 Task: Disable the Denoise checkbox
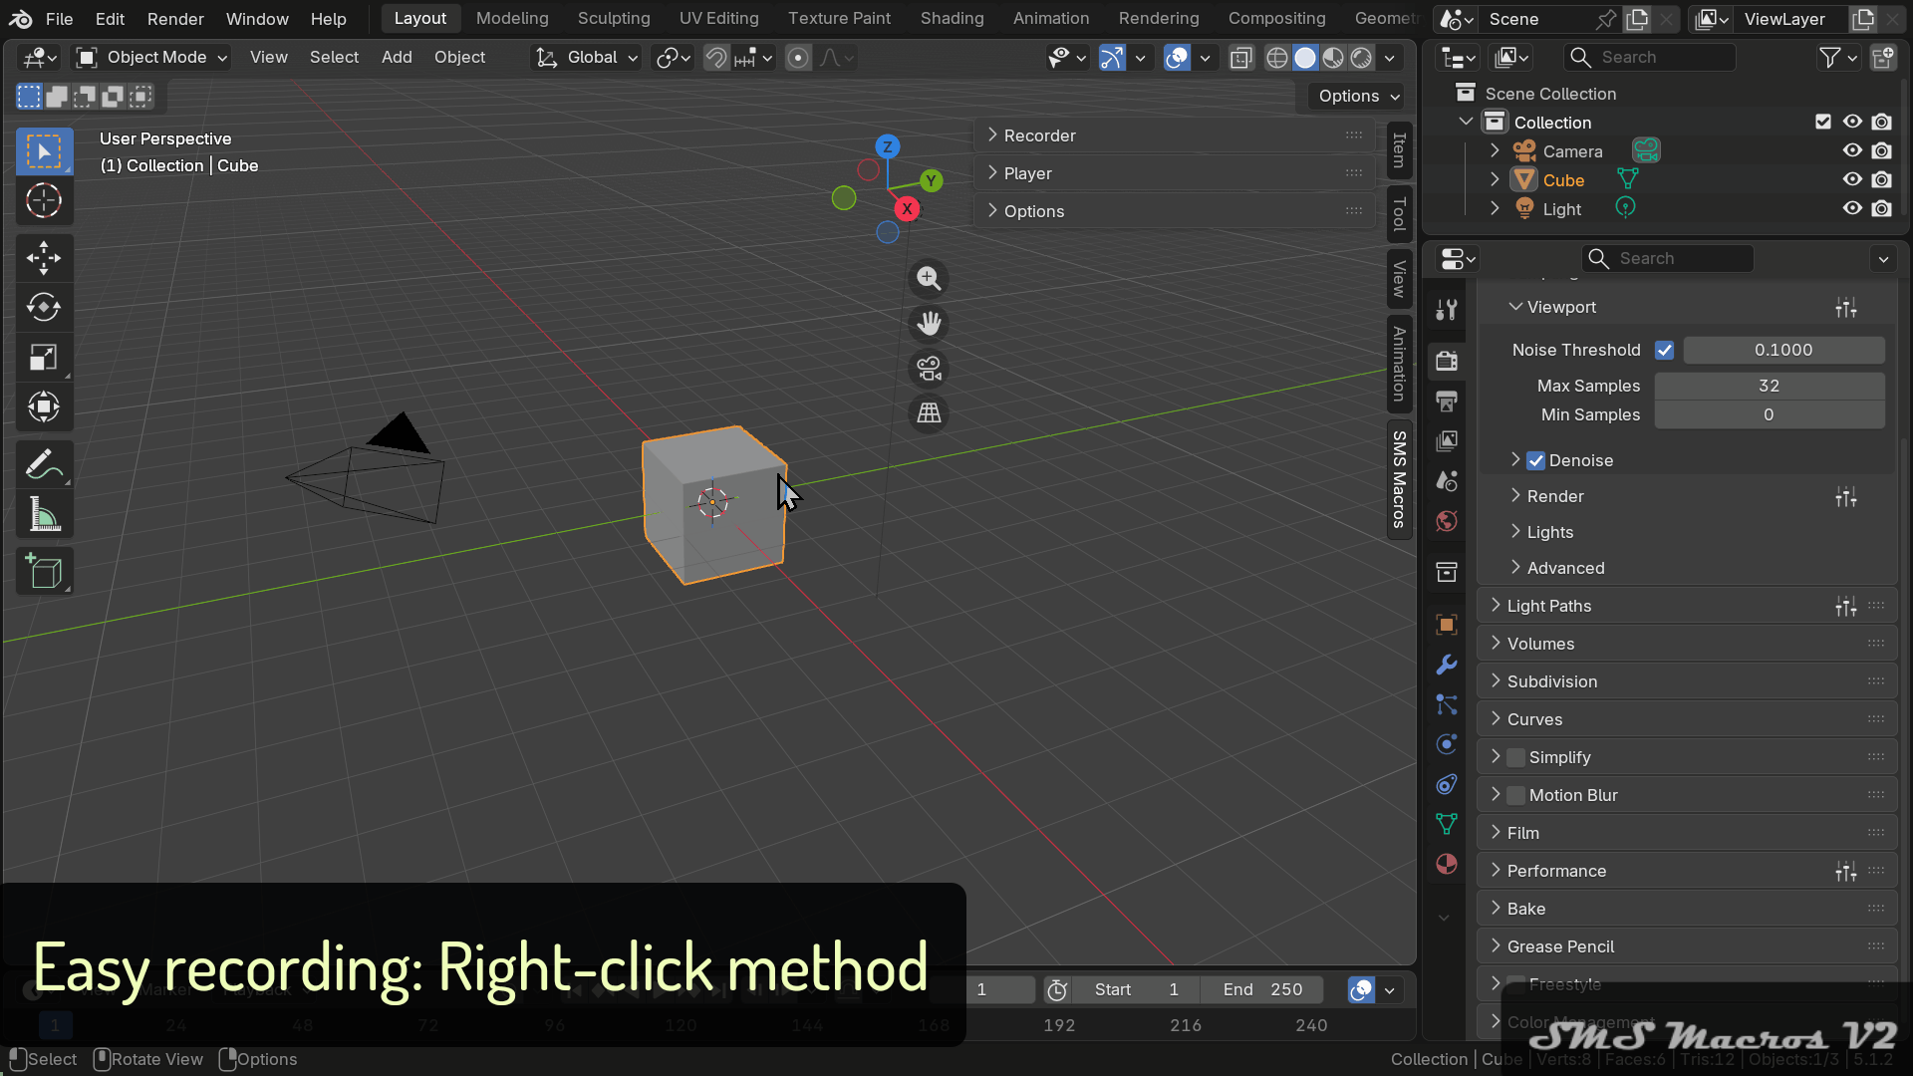[1535, 460]
